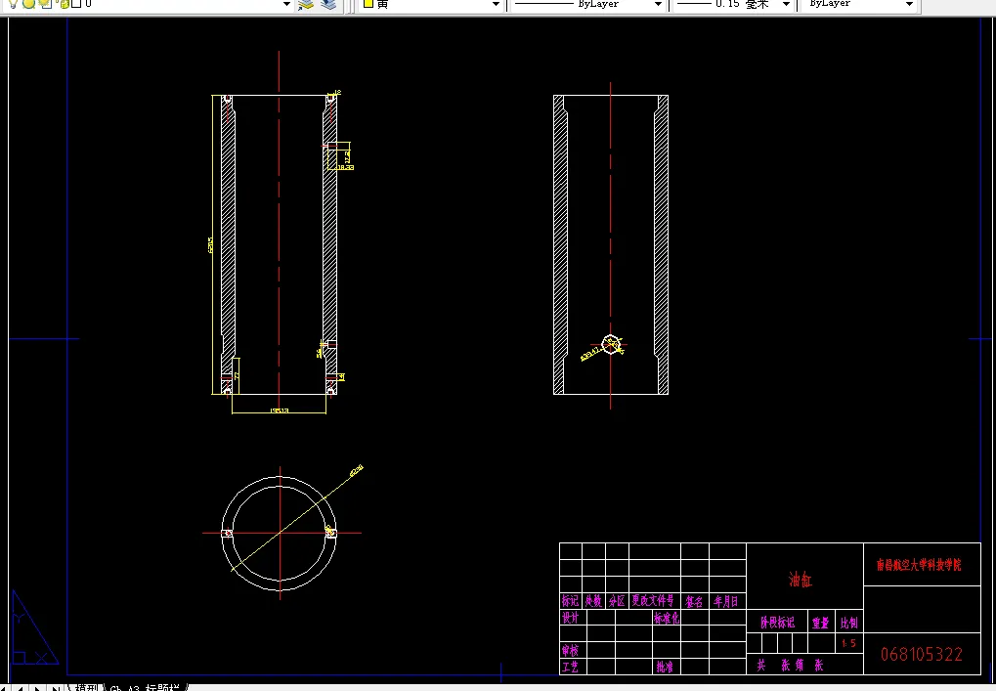The height and width of the screenshot is (691, 996).
Task: Select the 设计 label in title block
Action: coord(570,618)
